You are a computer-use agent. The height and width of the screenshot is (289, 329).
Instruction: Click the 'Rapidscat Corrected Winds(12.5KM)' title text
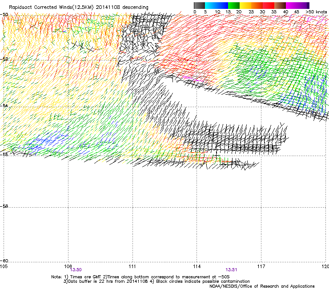coord(51,8)
